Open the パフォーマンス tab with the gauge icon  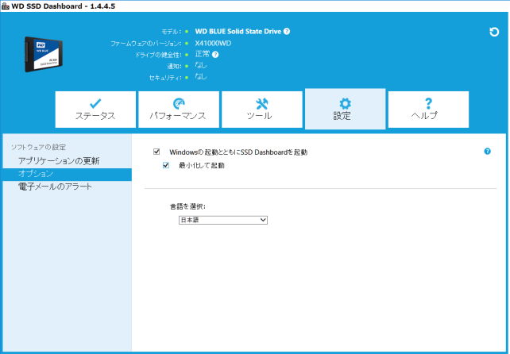[x=178, y=109]
